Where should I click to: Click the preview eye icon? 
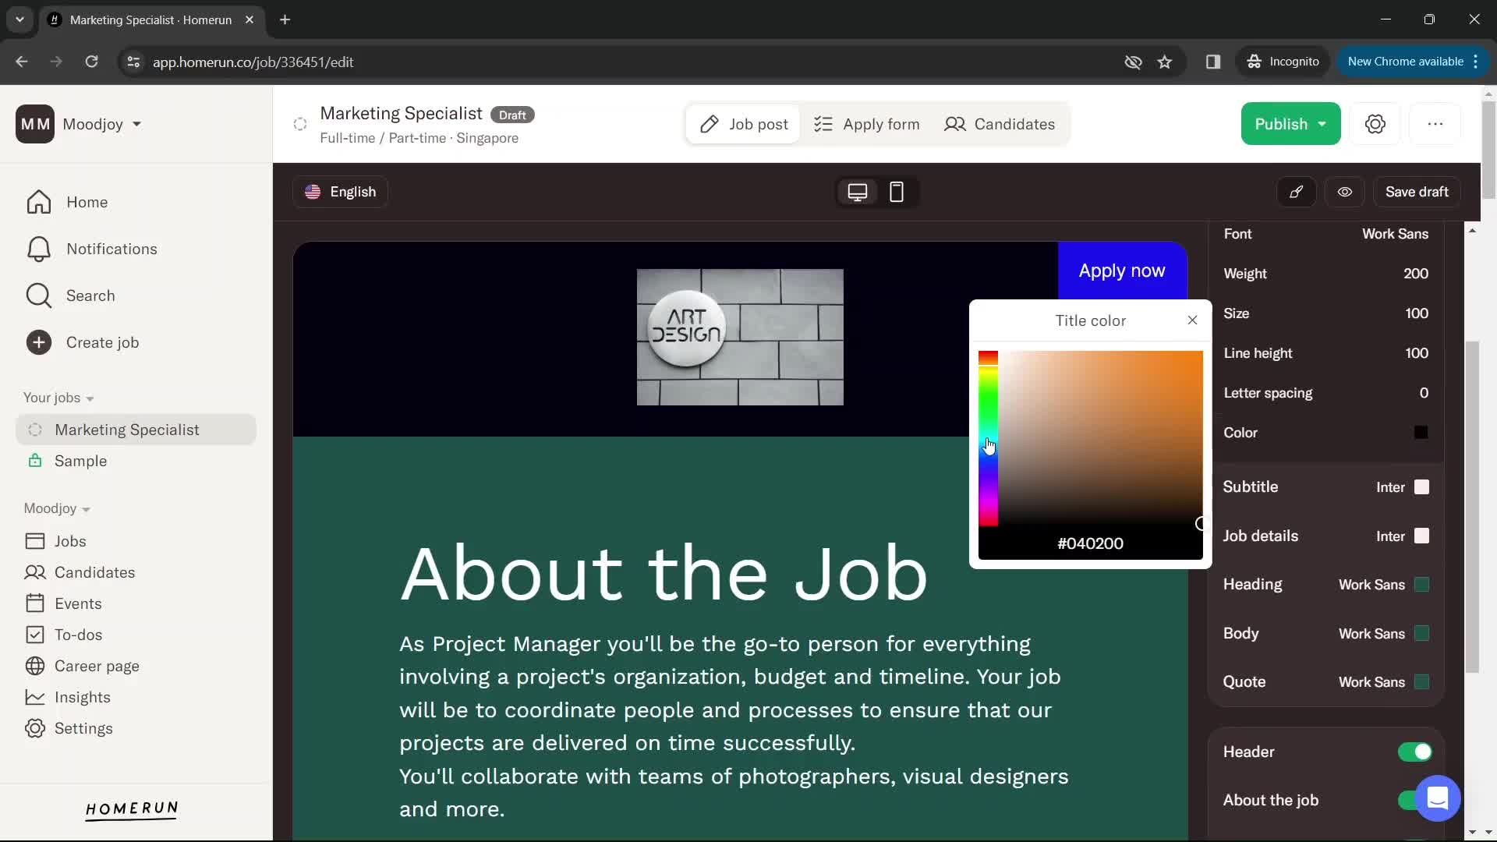point(1345,193)
